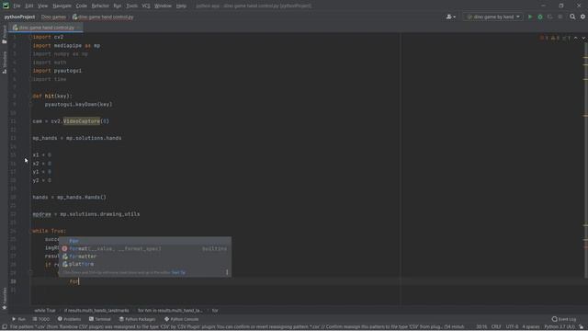This screenshot has width=588, height=331.
Task: Open the Python Packages tool window tab
Action: tap(137, 319)
